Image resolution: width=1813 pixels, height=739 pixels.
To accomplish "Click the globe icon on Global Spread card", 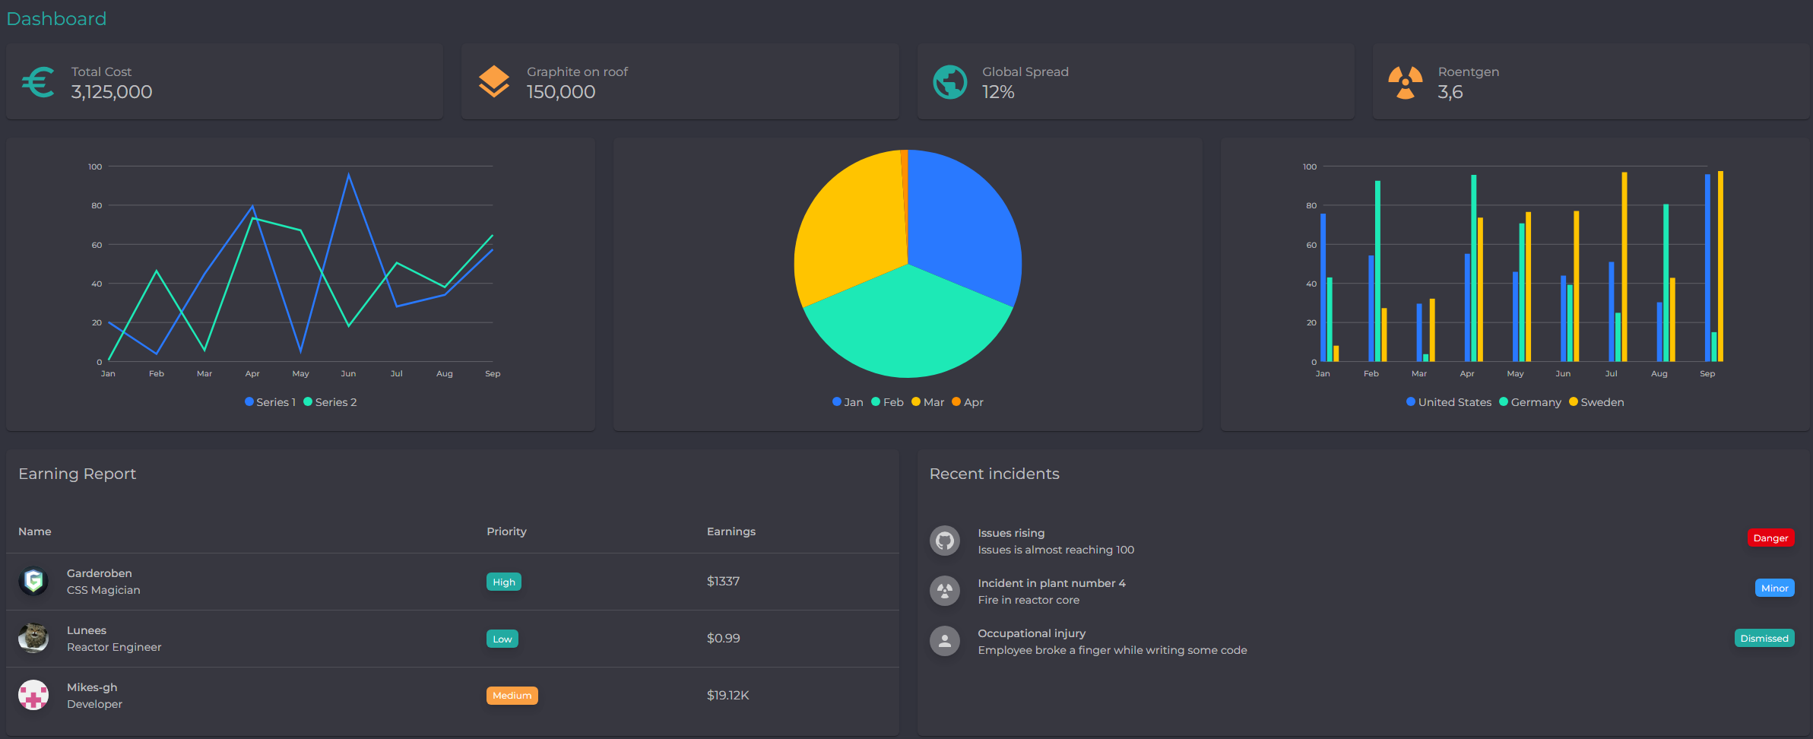I will 949,82.
